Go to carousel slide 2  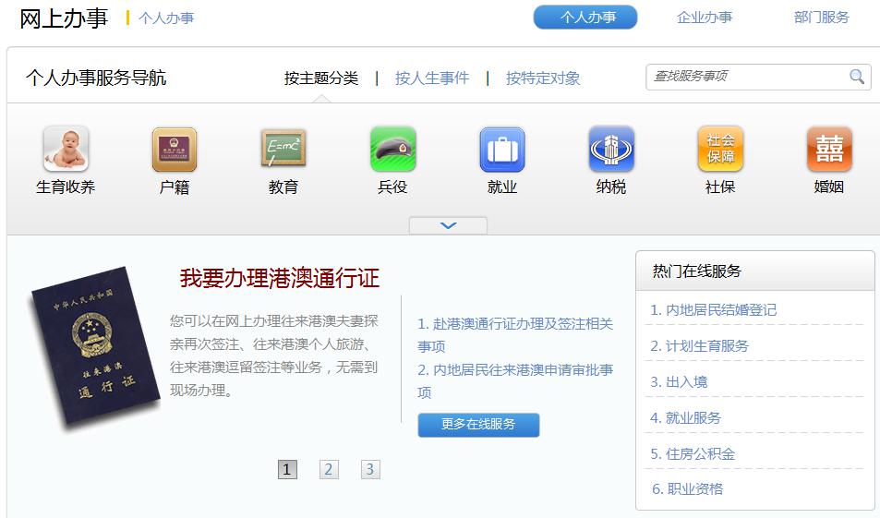pos(329,469)
